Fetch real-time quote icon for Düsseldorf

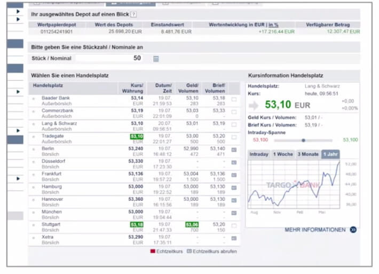coord(234,162)
